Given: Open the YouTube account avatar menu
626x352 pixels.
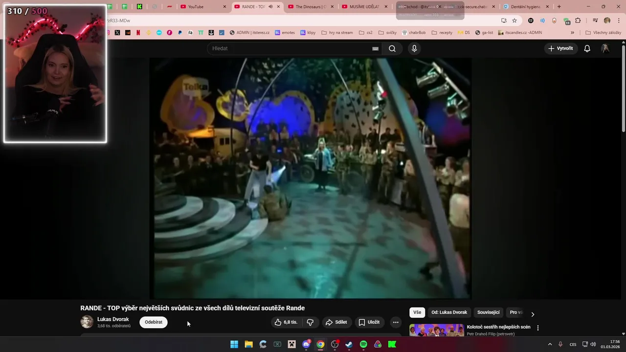Looking at the screenshot, I should 605,48.
